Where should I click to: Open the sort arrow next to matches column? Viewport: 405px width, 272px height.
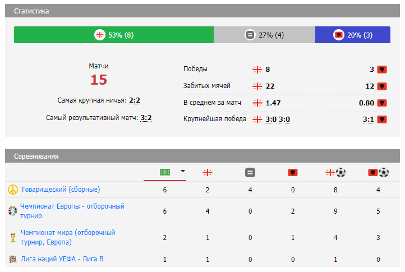click(182, 172)
